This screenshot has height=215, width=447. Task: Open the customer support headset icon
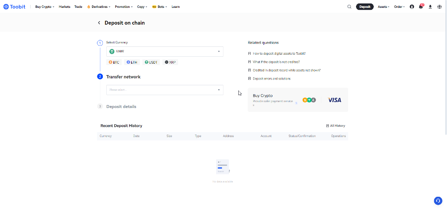pos(438,201)
